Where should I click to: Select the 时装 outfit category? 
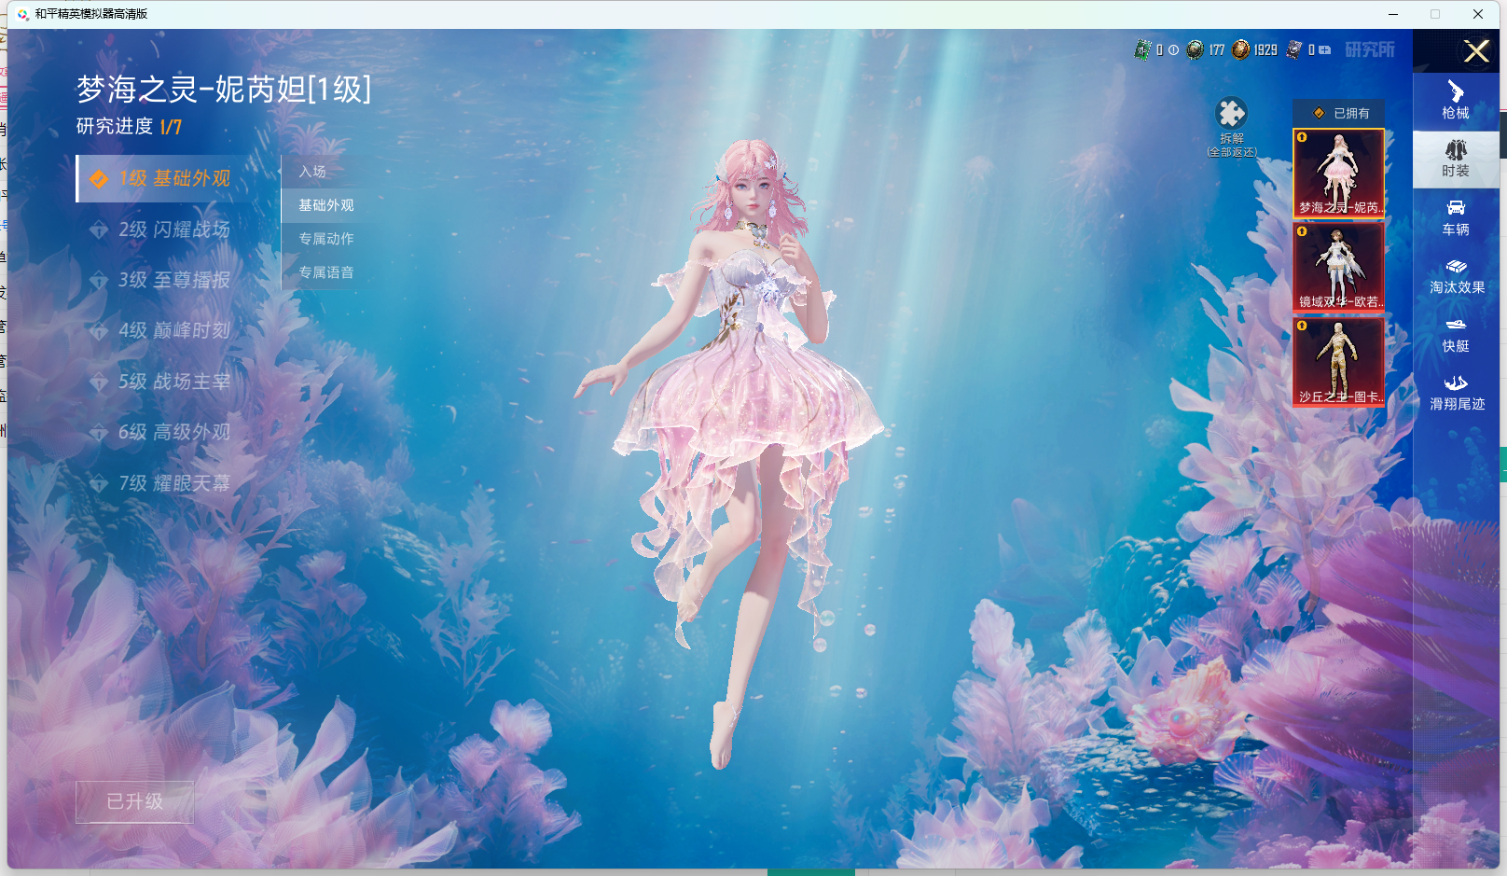(1455, 160)
